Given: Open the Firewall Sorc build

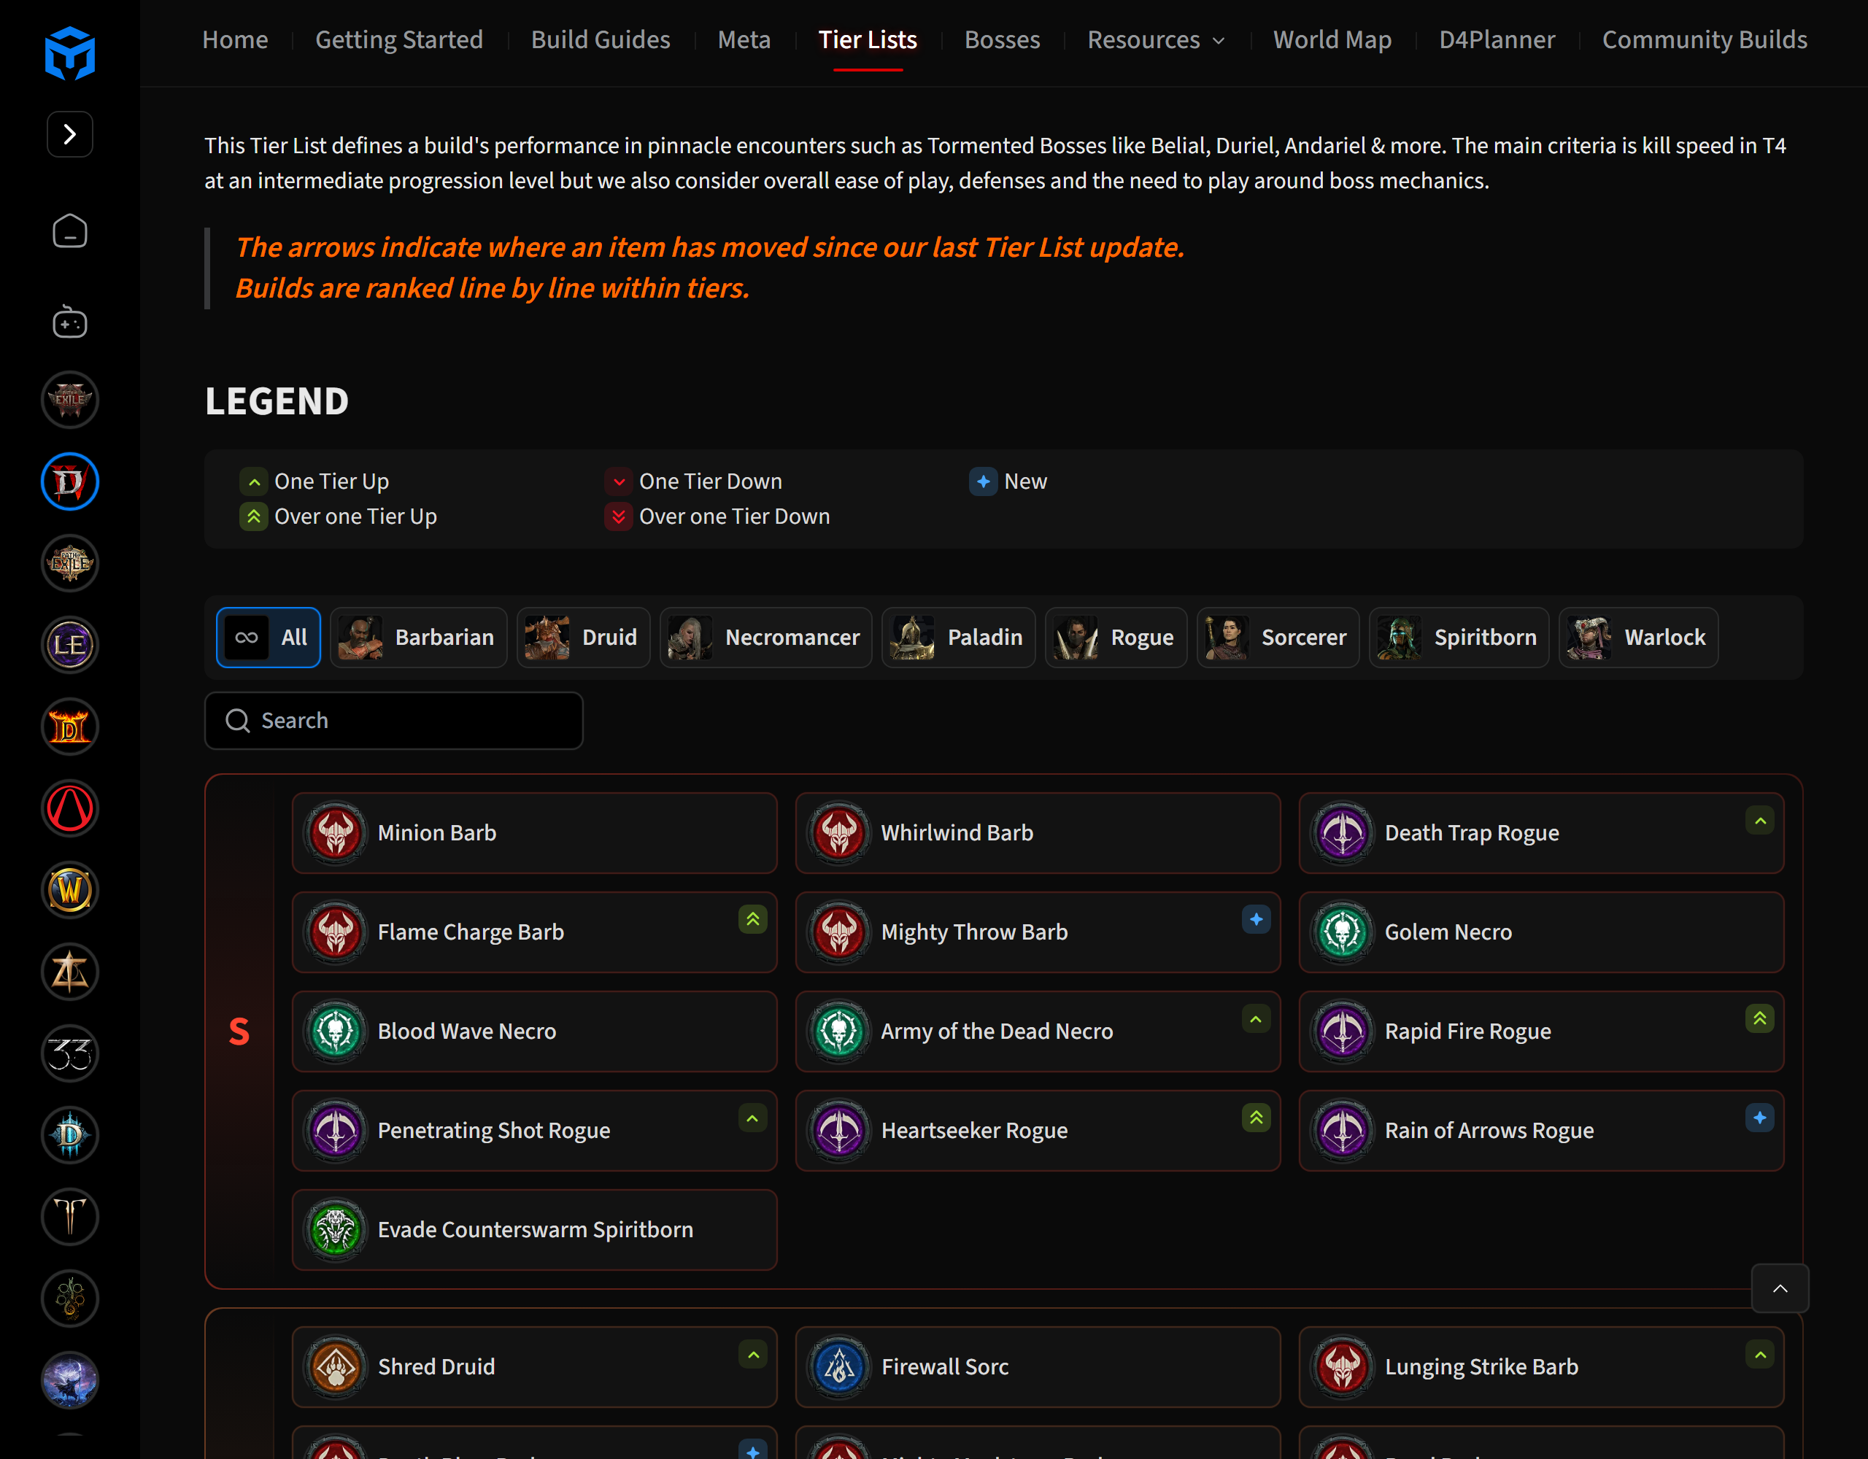Looking at the screenshot, I should coord(1038,1366).
